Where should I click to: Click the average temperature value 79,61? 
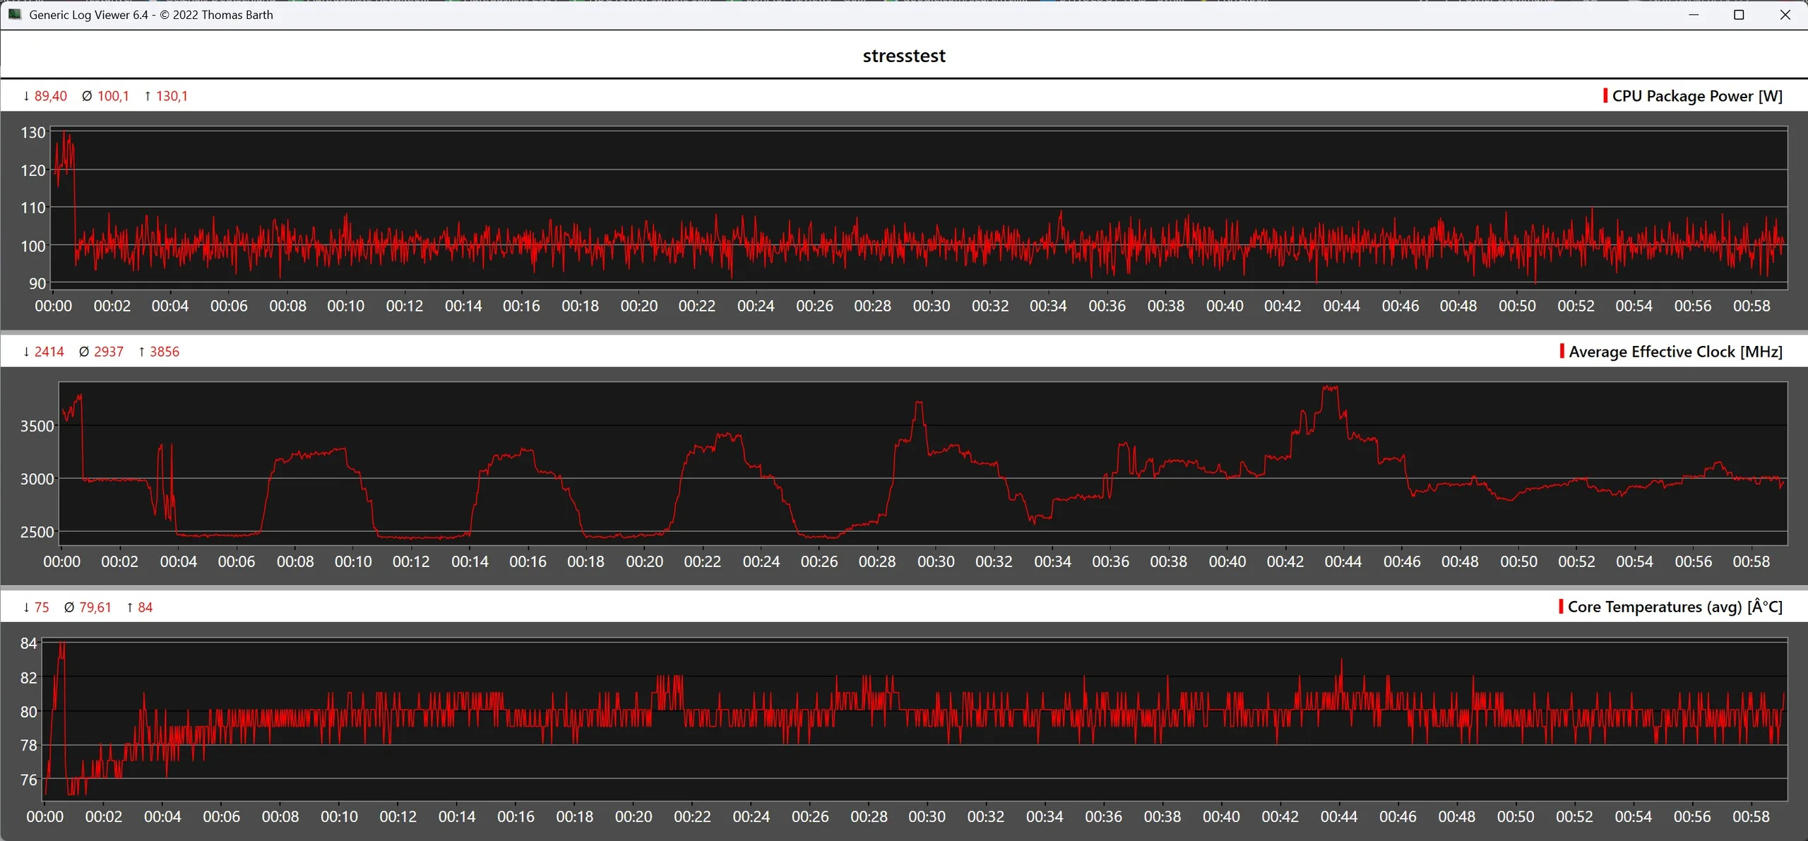click(x=95, y=607)
